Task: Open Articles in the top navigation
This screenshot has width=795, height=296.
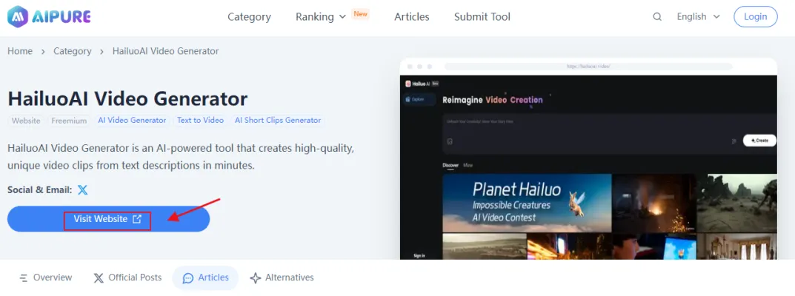Action: pyautogui.click(x=411, y=16)
